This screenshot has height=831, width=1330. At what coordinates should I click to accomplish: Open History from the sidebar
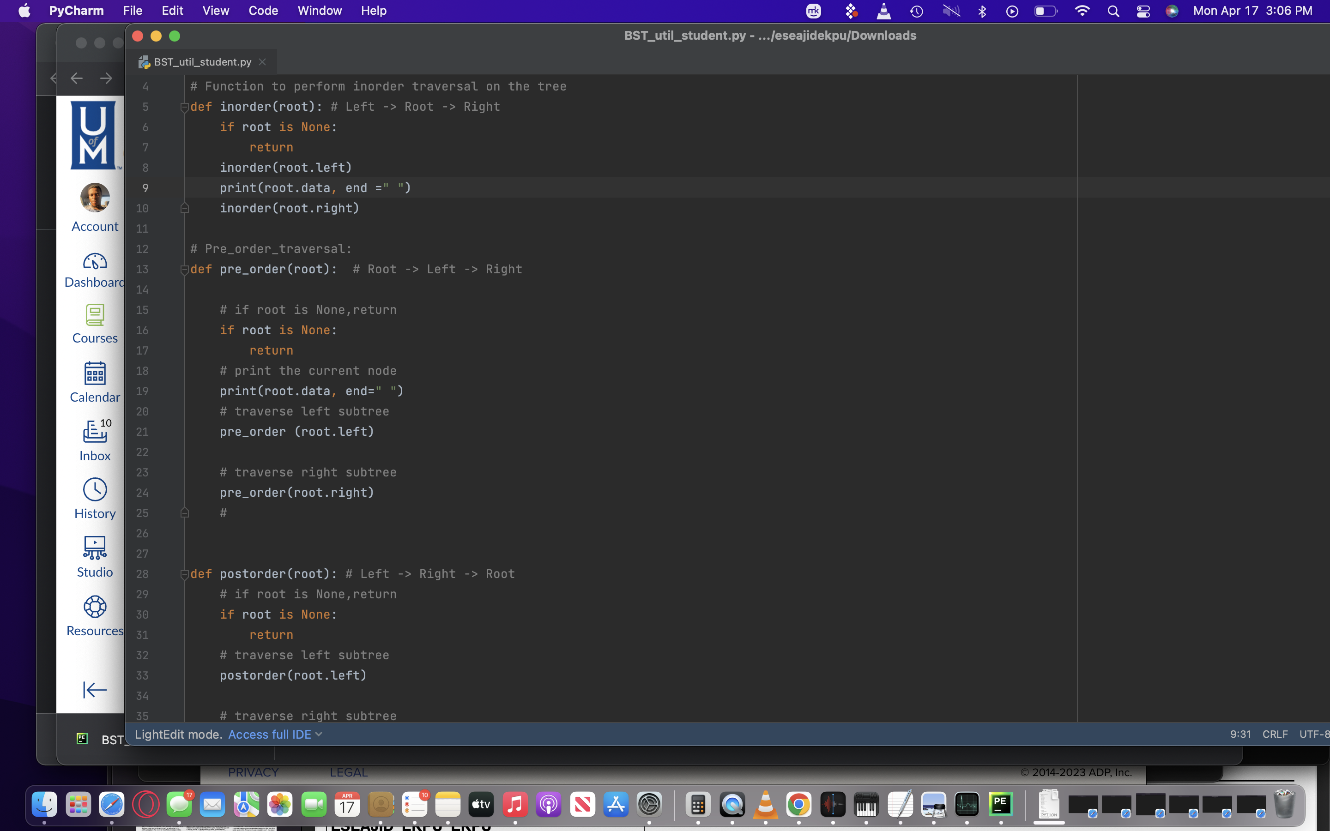tap(94, 497)
